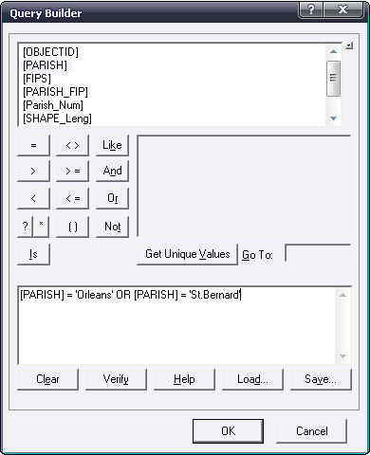Image resolution: width=370 pixels, height=455 pixels.
Task: Click the Get Unique Values button
Action: 187,254
